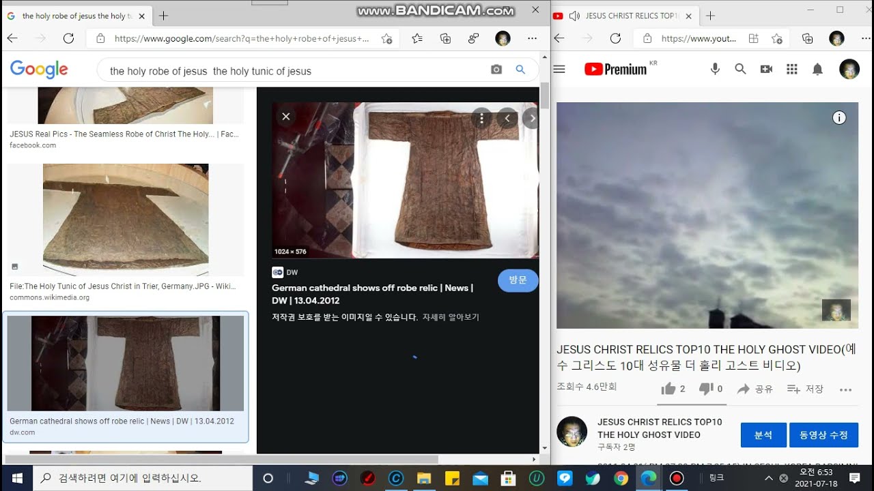
Task: Click the 저장 save button
Action: [x=805, y=389]
